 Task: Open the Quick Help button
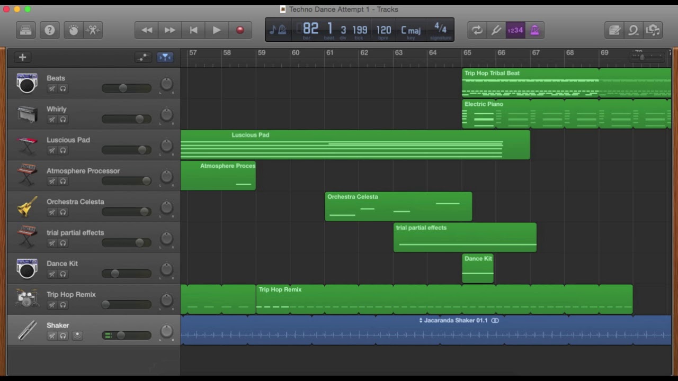[49, 30]
